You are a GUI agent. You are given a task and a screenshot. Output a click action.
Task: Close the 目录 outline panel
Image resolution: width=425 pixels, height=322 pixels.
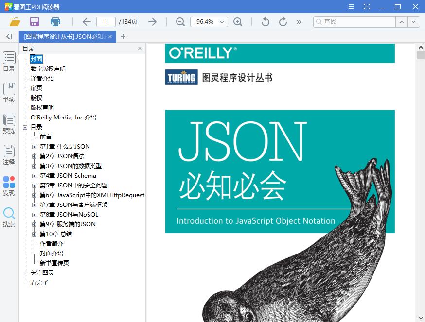[x=140, y=48]
